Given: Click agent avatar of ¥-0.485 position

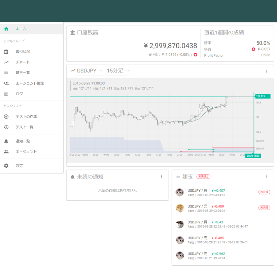Looking at the screenshot, I should pyautogui.click(x=180, y=240).
